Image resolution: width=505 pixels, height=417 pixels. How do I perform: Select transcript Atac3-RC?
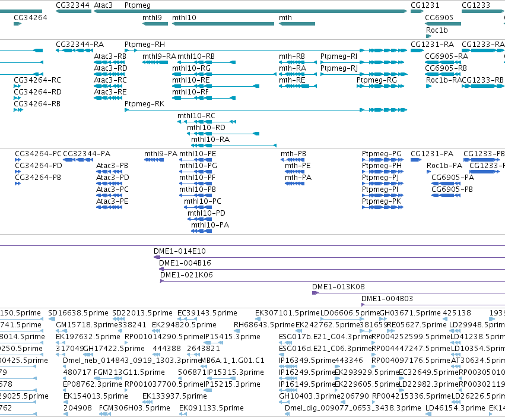(108, 86)
